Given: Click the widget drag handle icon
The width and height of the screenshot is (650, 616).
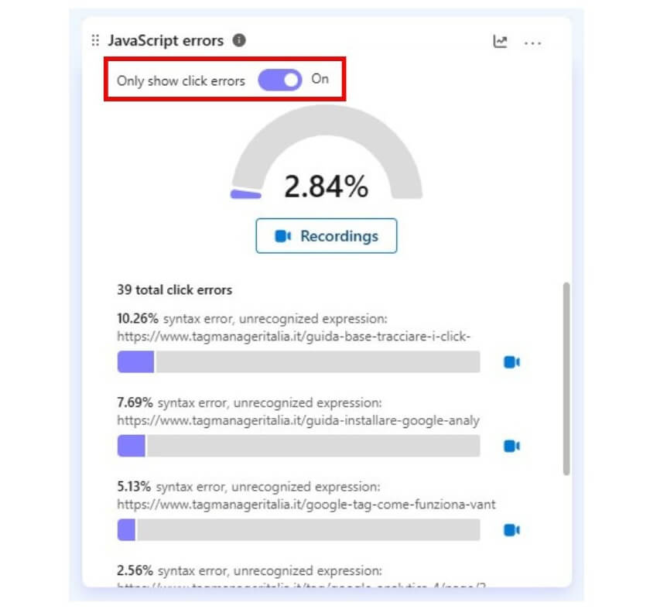Looking at the screenshot, I should click(x=96, y=41).
